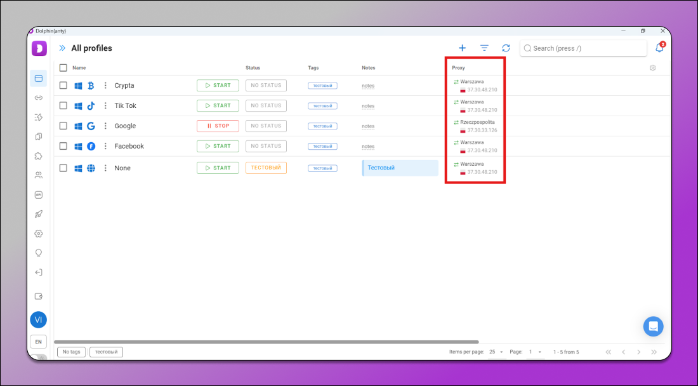Open the filter icon in top toolbar
This screenshot has height=386, width=698.
tap(484, 48)
